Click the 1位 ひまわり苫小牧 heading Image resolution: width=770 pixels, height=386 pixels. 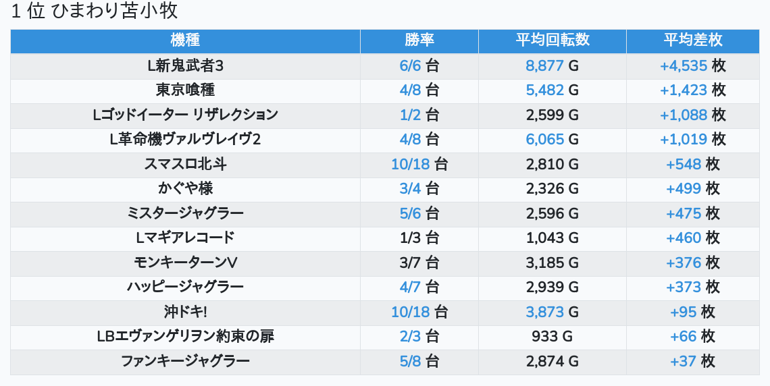(95, 11)
